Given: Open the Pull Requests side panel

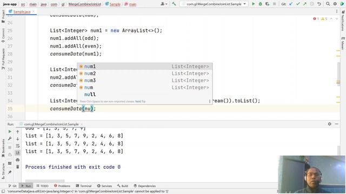Looking at the screenshot, I should coord(3,59).
